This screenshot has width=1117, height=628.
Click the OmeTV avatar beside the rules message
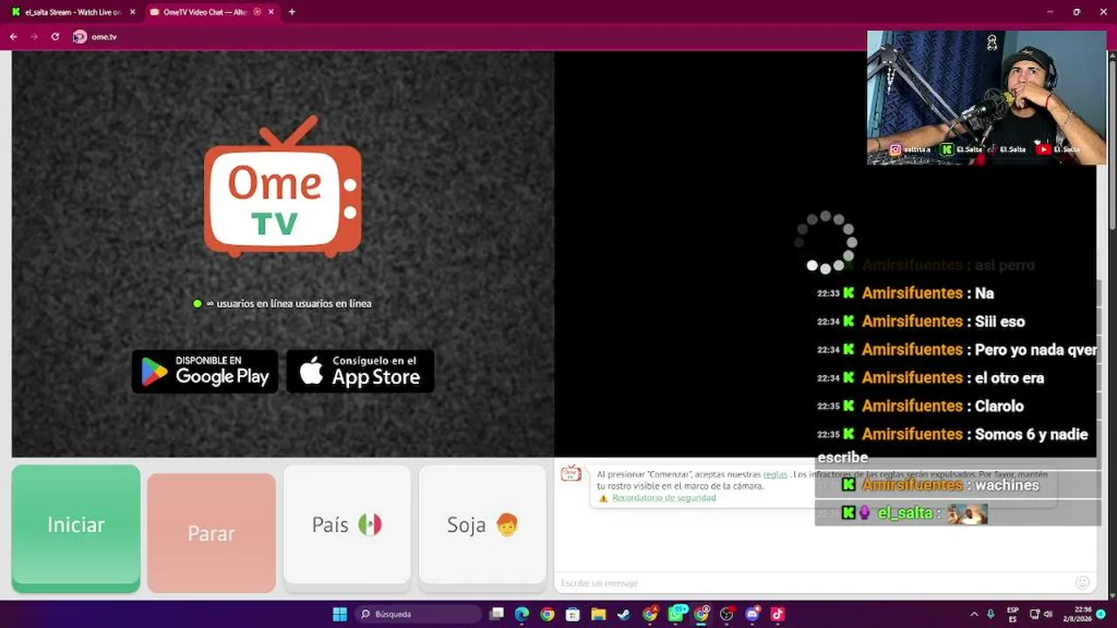click(571, 474)
